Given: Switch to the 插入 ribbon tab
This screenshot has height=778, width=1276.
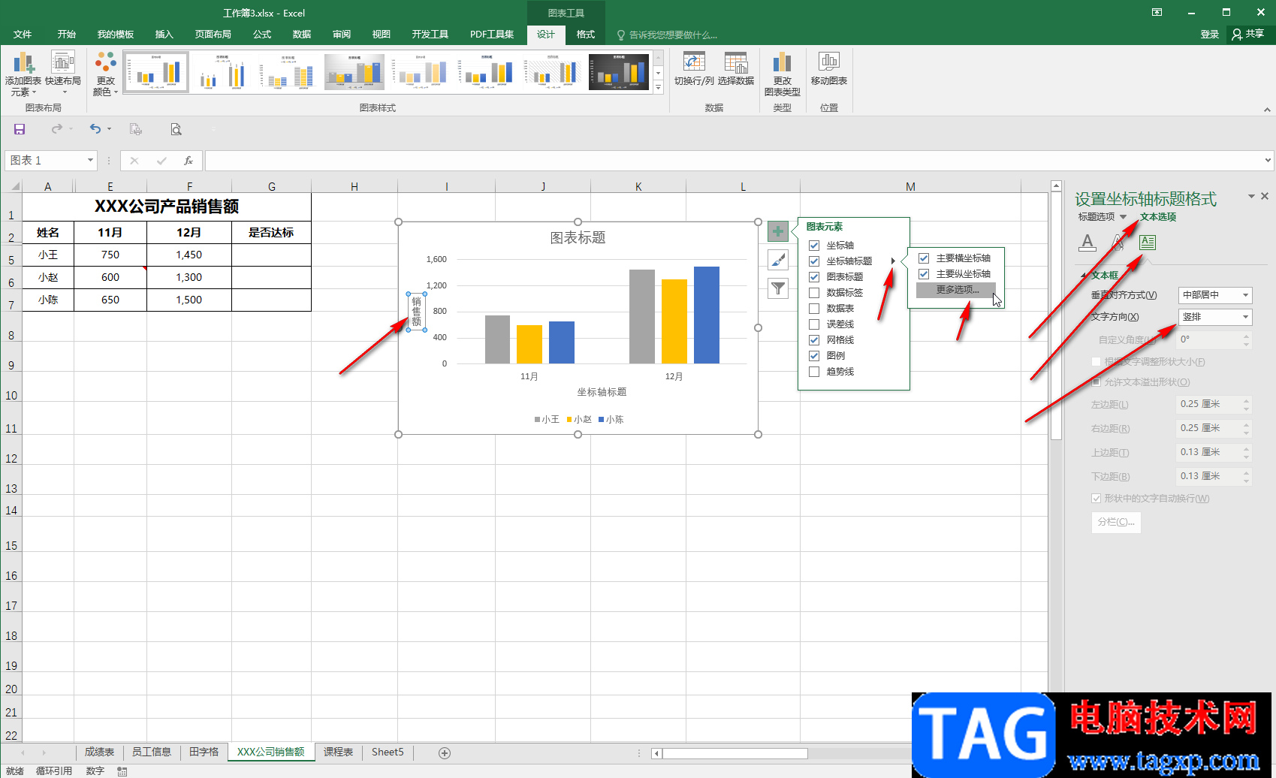Looking at the screenshot, I should click(x=164, y=35).
